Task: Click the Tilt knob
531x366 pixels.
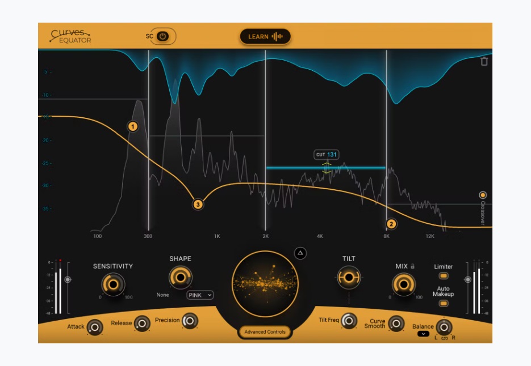Action: (x=349, y=278)
